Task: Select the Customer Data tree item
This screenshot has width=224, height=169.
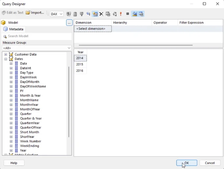Action: (x=26, y=54)
